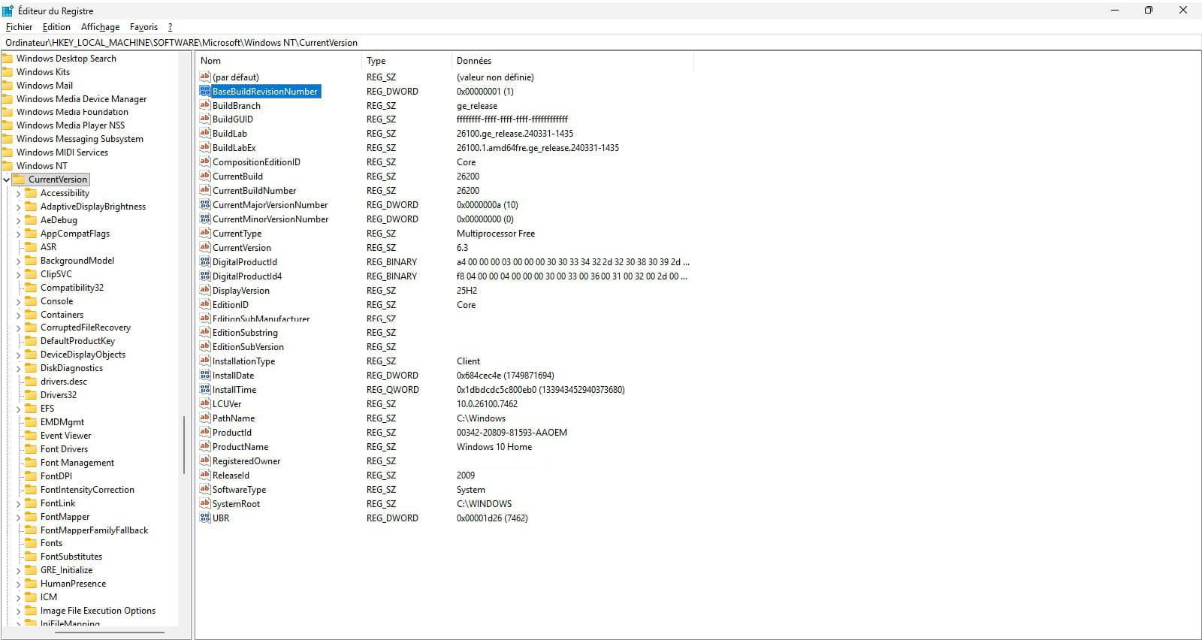The image size is (1202, 640).
Task: Click the CurrentMajorVersionNumber binary icon
Action: pos(204,204)
